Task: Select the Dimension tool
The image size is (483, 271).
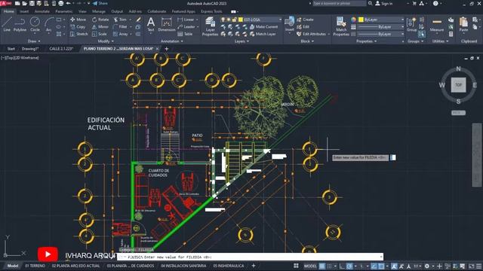Action: click(x=167, y=24)
